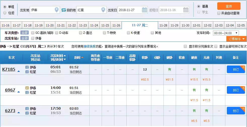Screen dimensions: 247x127
Task: Click the location pin icon in destination field
Action: 103,10
